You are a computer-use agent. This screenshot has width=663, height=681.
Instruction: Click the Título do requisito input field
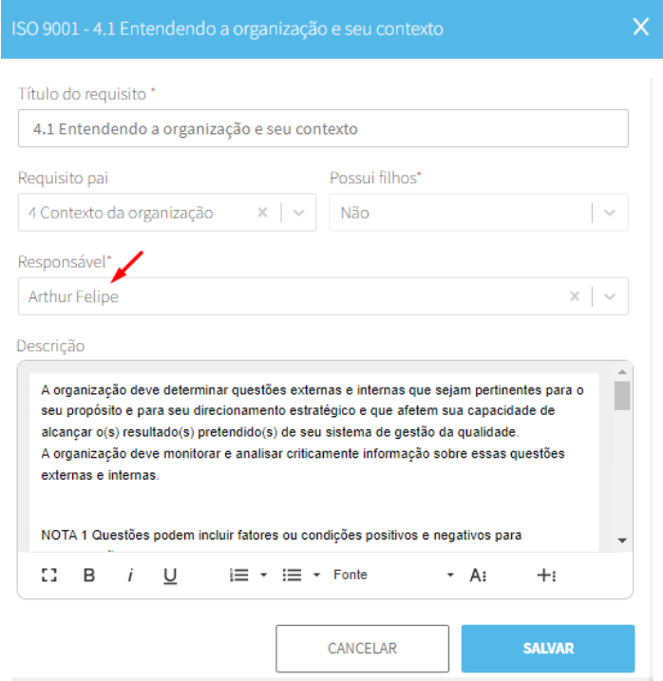click(323, 128)
